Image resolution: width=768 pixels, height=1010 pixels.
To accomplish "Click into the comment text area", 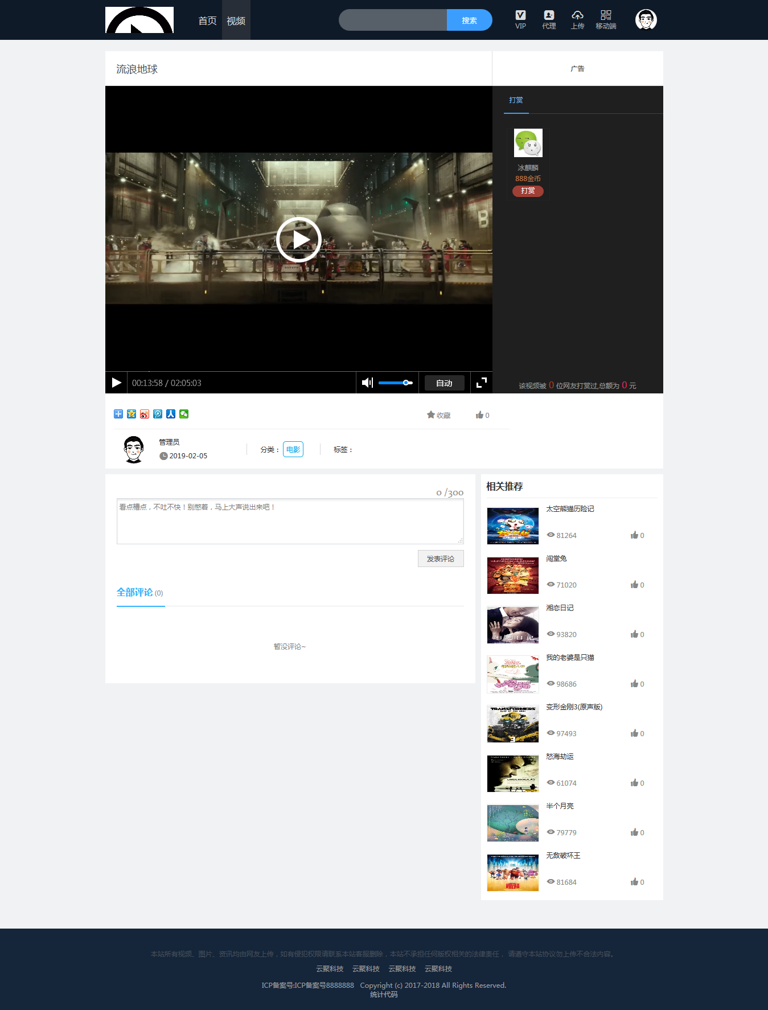I will pos(290,522).
